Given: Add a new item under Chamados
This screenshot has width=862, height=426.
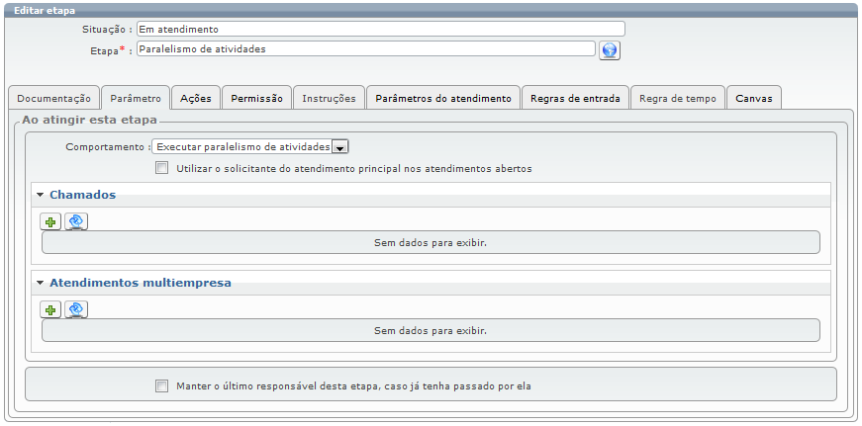Looking at the screenshot, I should pos(50,222).
